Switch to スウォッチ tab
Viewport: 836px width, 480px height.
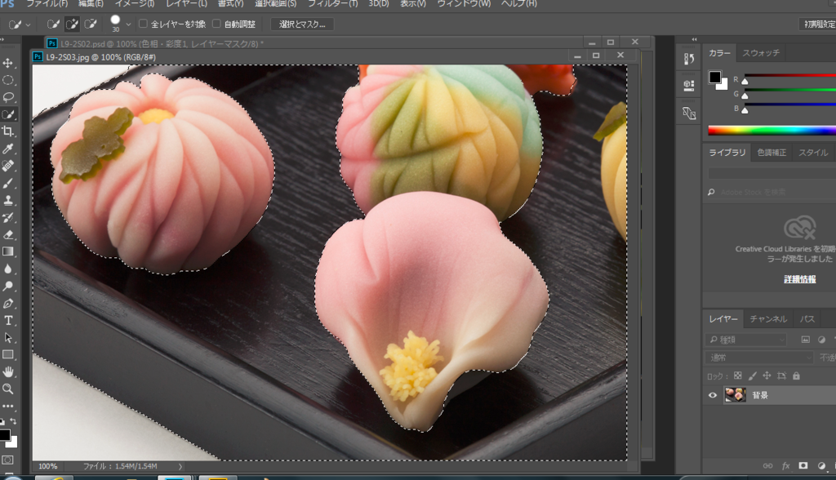click(x=761, y=53)
